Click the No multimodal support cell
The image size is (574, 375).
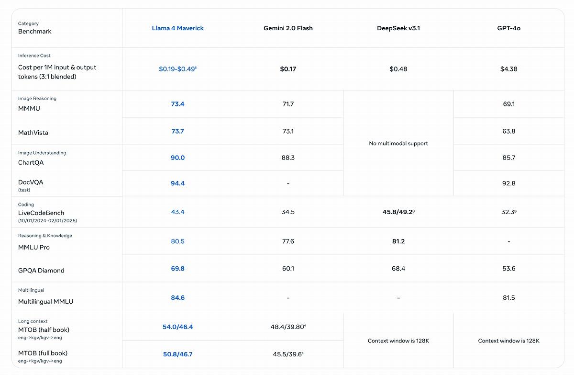click(398, 143)
